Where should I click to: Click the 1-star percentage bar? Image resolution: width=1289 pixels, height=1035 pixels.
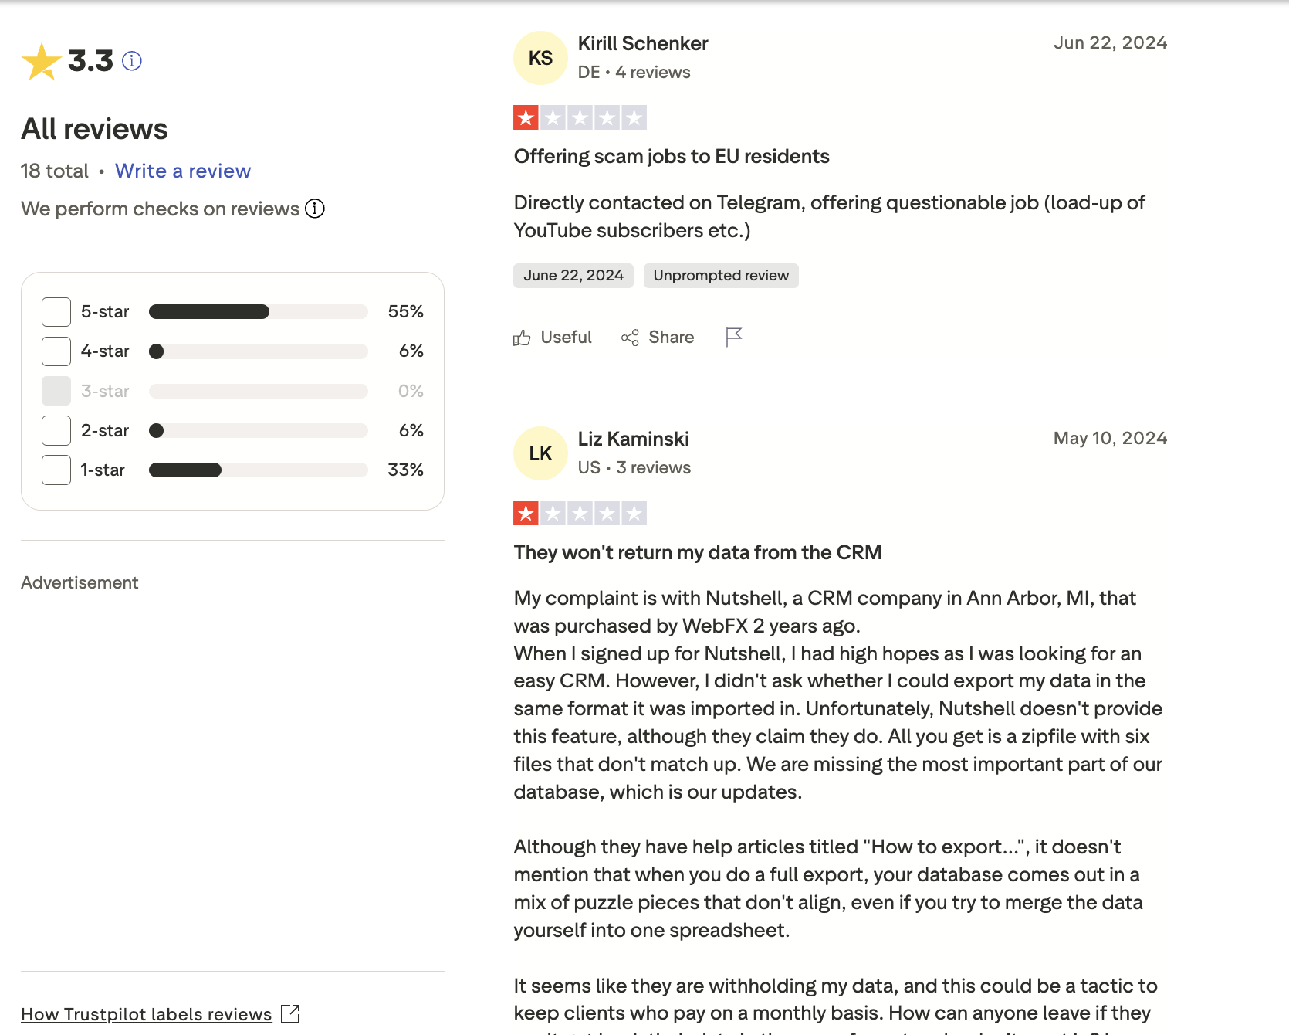pos(258,470)
